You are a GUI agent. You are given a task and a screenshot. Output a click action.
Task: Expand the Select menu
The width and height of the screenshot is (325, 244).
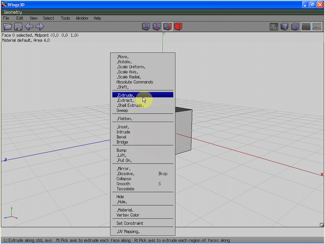tap(49, 18)
